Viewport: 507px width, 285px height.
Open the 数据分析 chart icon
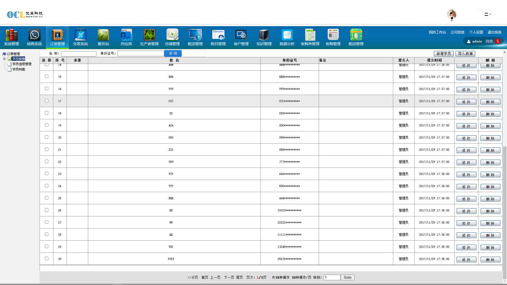287,35
